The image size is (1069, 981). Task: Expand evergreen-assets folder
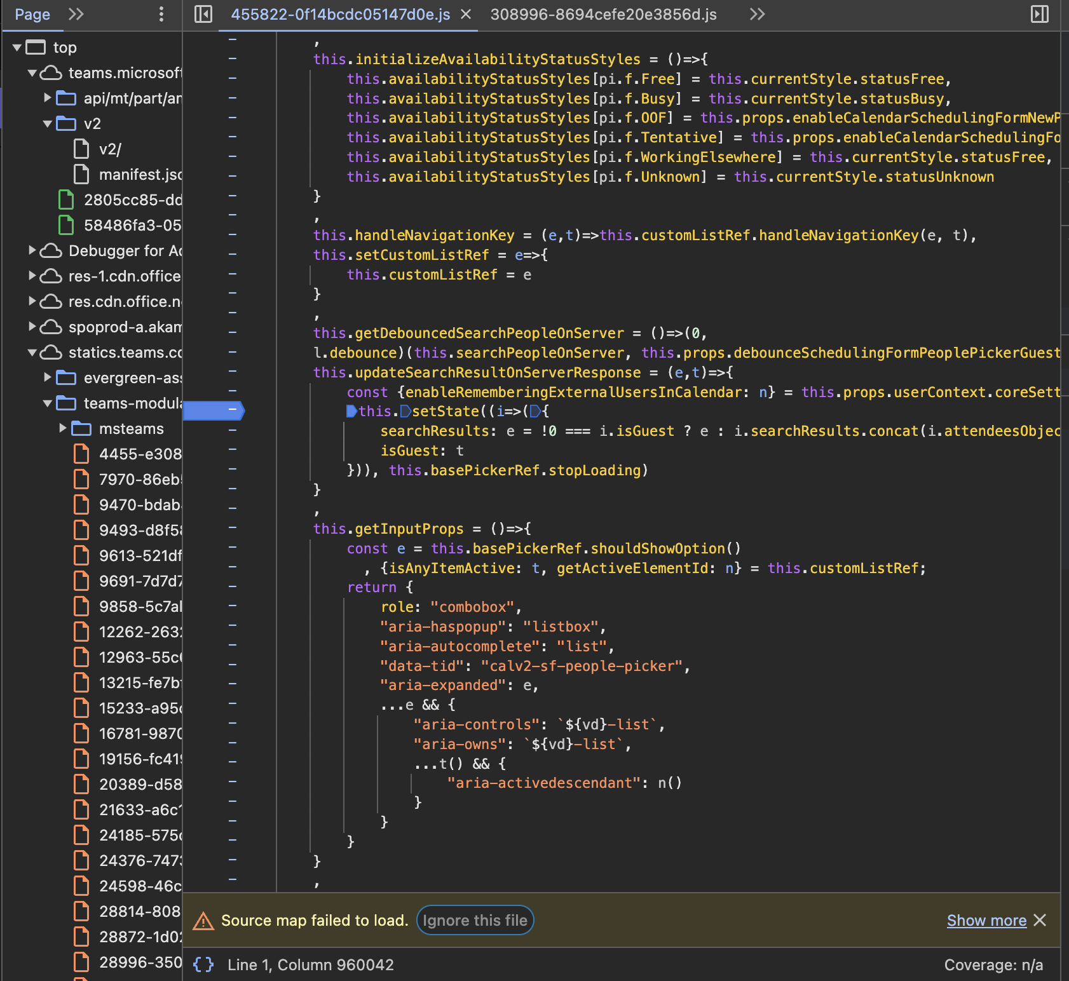48,377
